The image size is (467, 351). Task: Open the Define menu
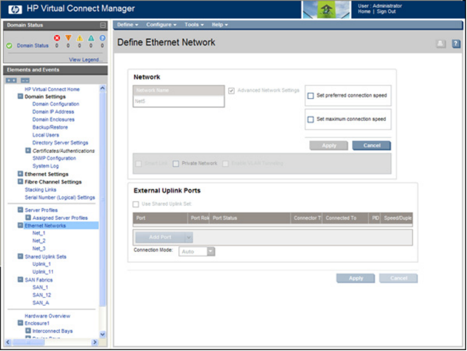pyautogui.click(x=127, y=24)
